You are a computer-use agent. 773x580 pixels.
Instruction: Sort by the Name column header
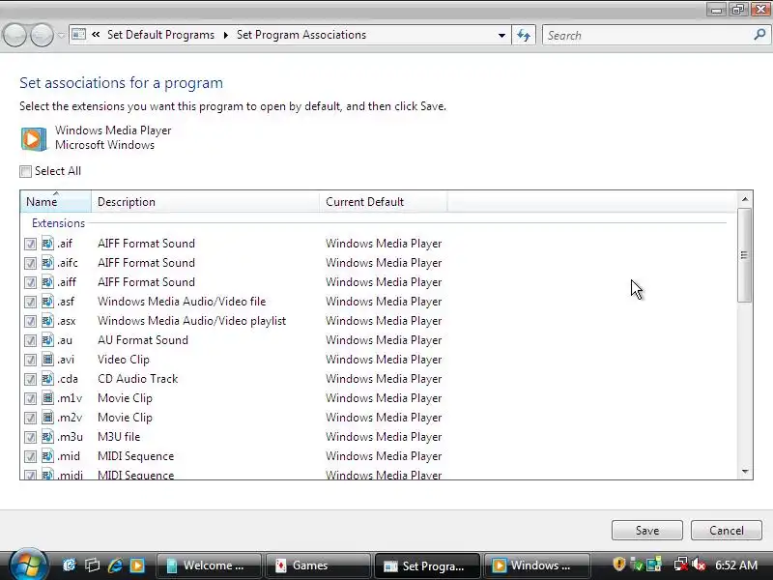point(56,201)
